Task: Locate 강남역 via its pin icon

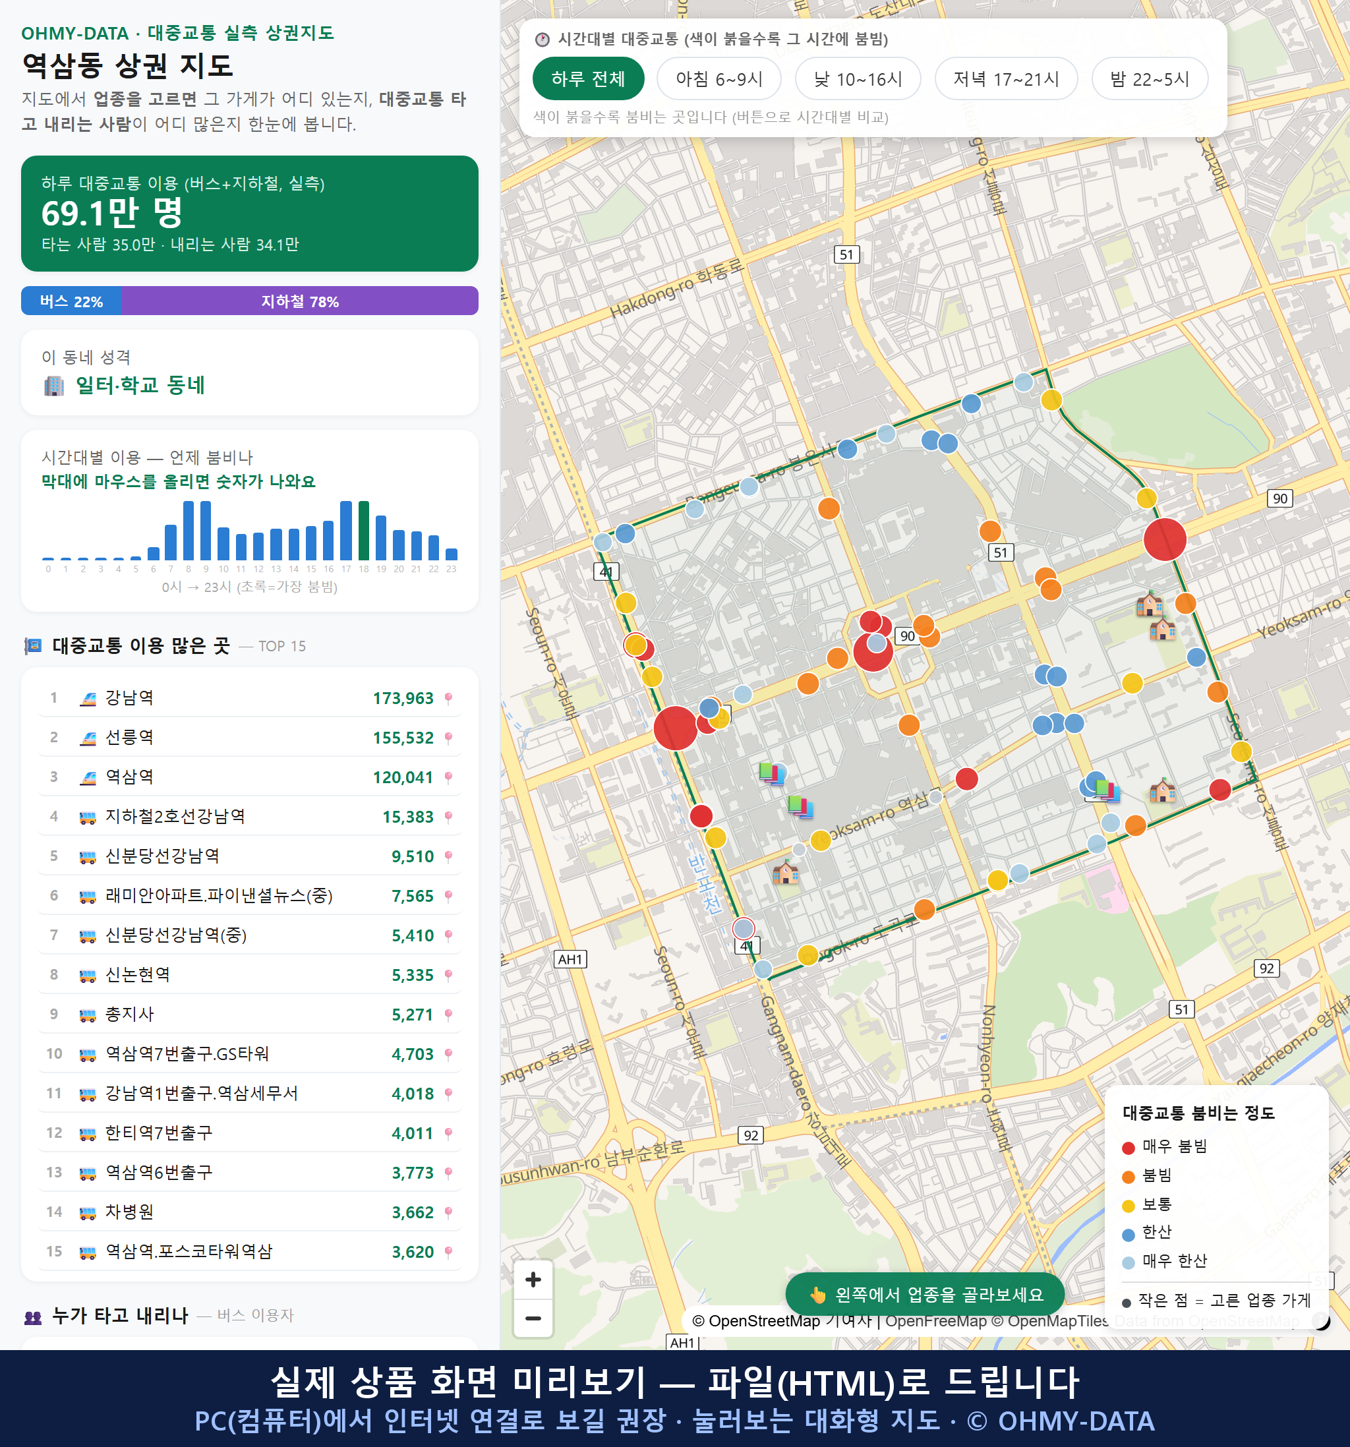Action: coord(448,698)
